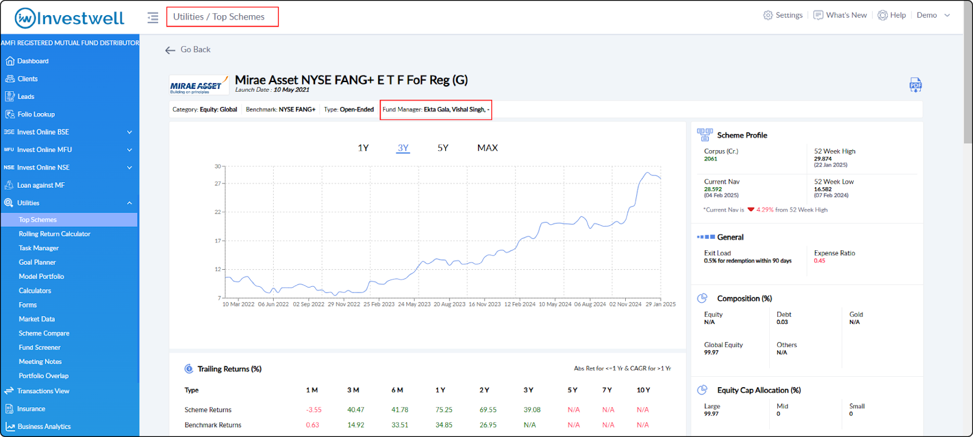Click the Mirae Asset logo thumbnail

point(199,86)
